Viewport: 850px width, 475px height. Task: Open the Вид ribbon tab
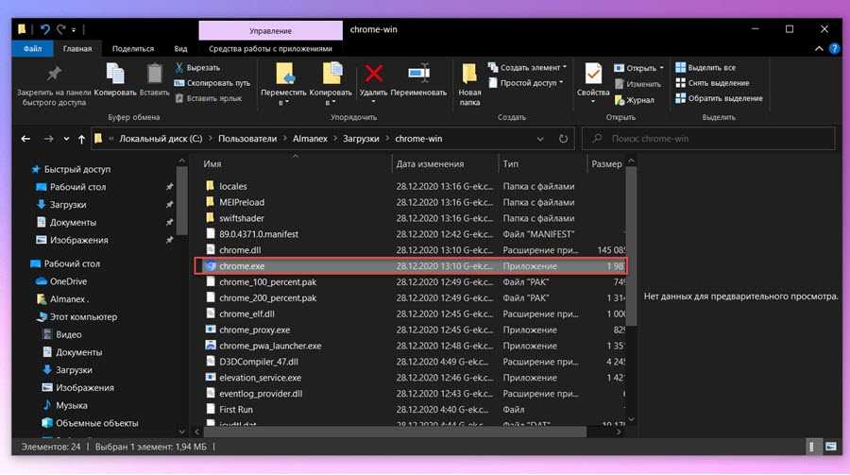pos(180,48)
